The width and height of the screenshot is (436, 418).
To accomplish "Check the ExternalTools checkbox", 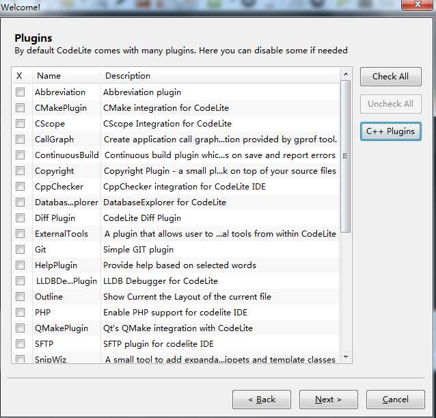I will coord(20,233).
